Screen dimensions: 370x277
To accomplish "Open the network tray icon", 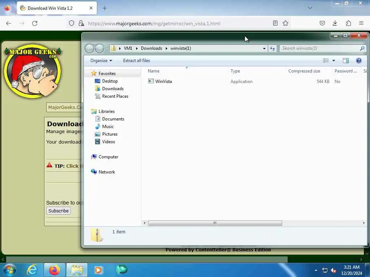I will pyautogui.click(x=325, y=271).
